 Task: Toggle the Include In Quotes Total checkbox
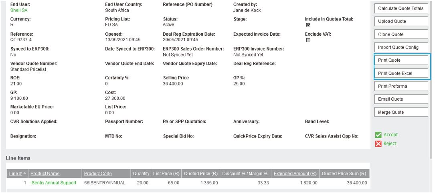tap(308, 25)
